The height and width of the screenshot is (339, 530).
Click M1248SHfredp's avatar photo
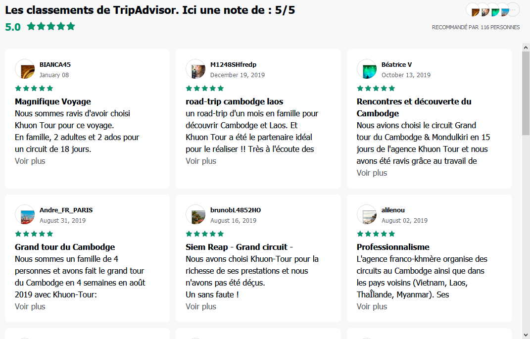tap(196, 69)
